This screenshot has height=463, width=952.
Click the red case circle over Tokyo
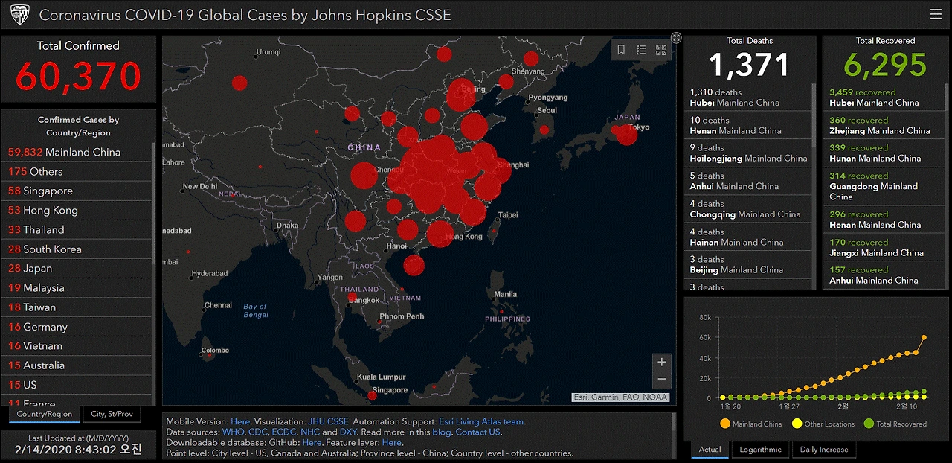[x=626, y=135]
